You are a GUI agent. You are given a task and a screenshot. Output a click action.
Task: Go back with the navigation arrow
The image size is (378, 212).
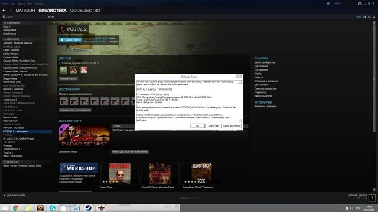click(x=4, y=11)
